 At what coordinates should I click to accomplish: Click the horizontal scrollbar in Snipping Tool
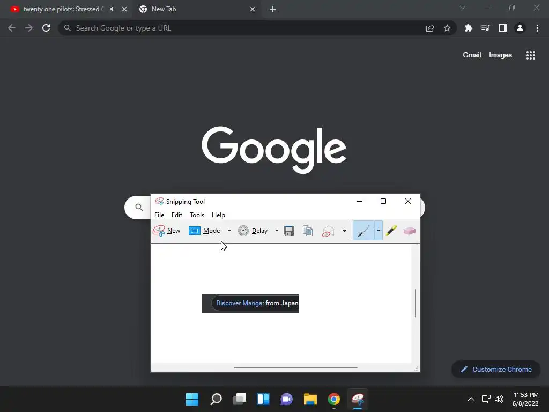point(295,367)
